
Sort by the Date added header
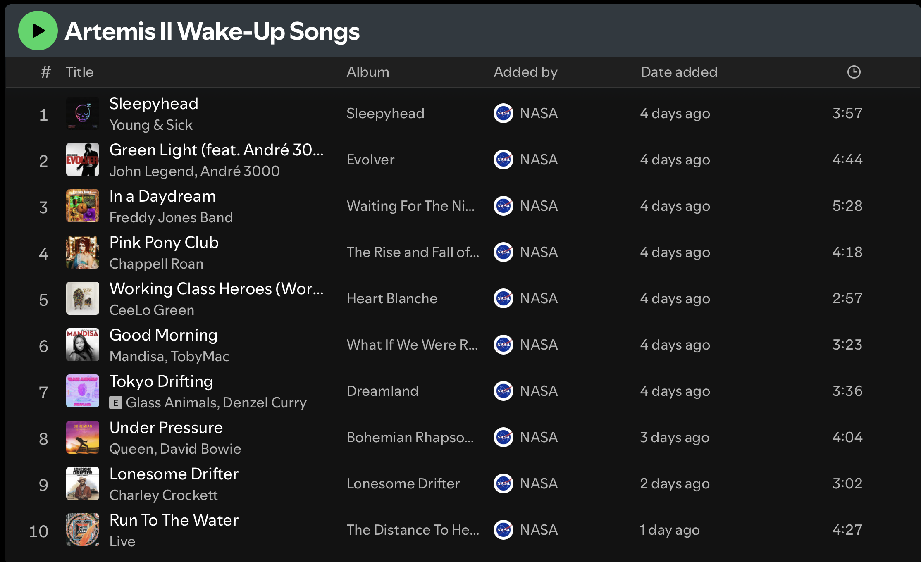pyautogui.click(x=679, y=72)
